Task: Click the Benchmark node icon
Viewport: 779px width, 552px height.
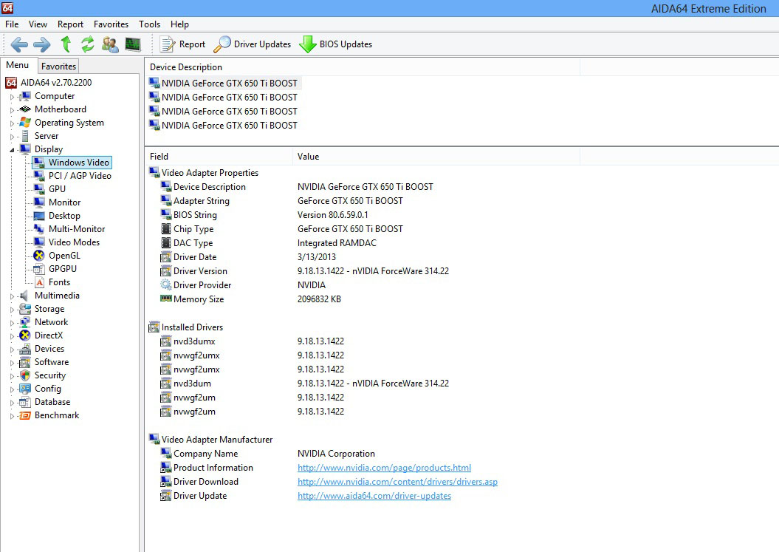Action: [x=25, y=416]
